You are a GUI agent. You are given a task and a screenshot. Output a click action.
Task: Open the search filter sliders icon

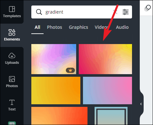coord(126,12)
